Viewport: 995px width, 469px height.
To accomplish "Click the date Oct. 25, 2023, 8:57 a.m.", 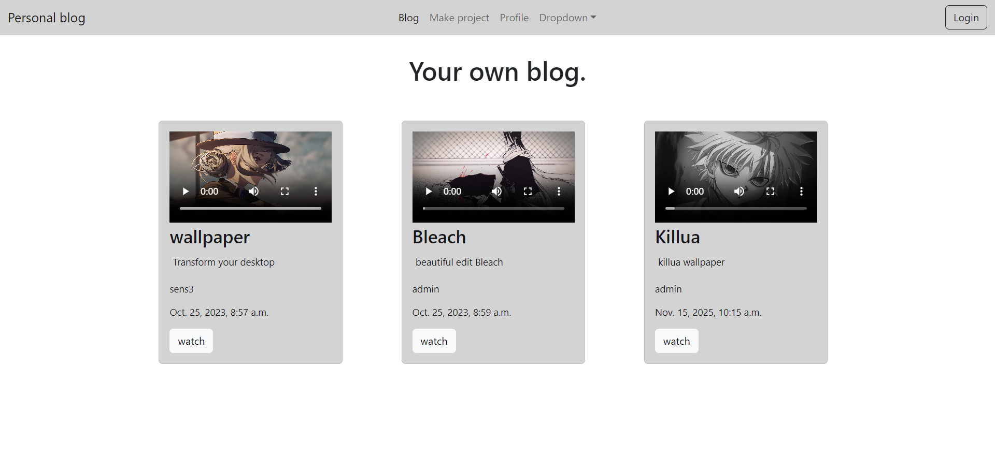I will (x=219, y=313).
